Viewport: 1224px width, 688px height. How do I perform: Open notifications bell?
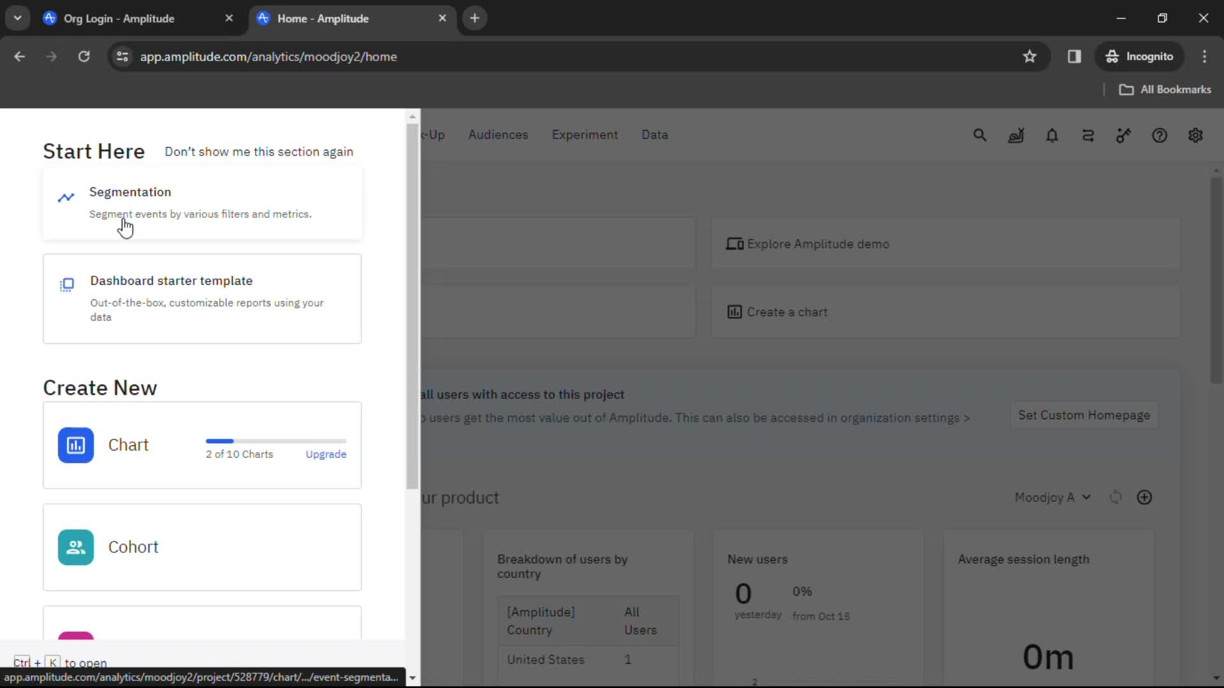coord(1052,135)
